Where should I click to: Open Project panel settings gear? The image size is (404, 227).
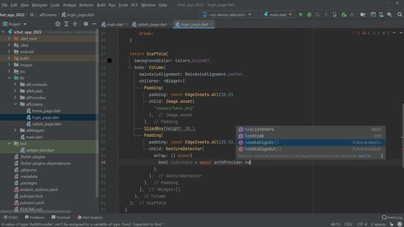(86, 24)
